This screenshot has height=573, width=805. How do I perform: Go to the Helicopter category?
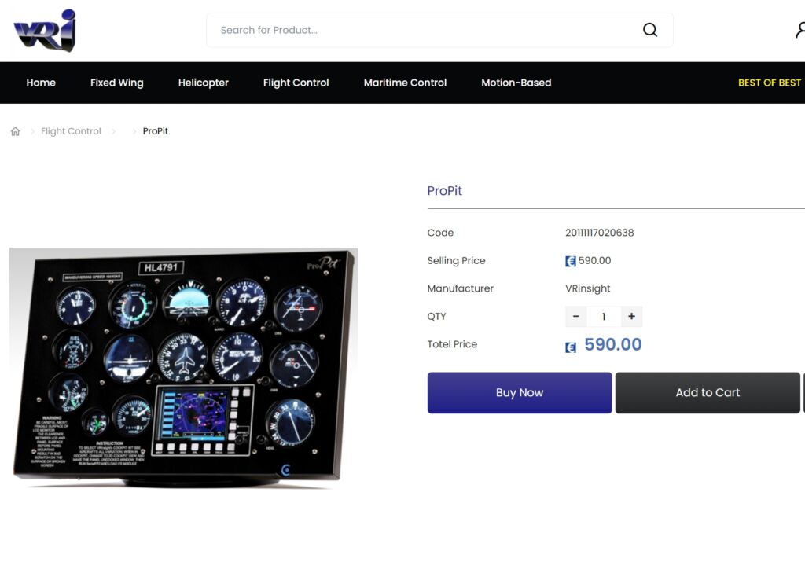203,83
